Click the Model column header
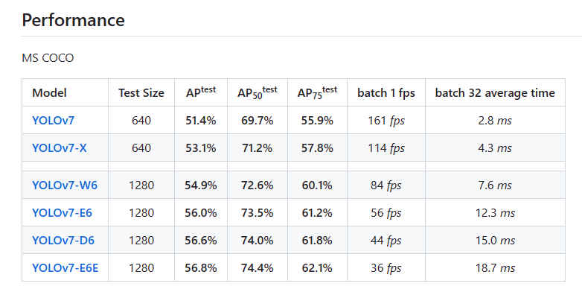 [x=49, y=92]
